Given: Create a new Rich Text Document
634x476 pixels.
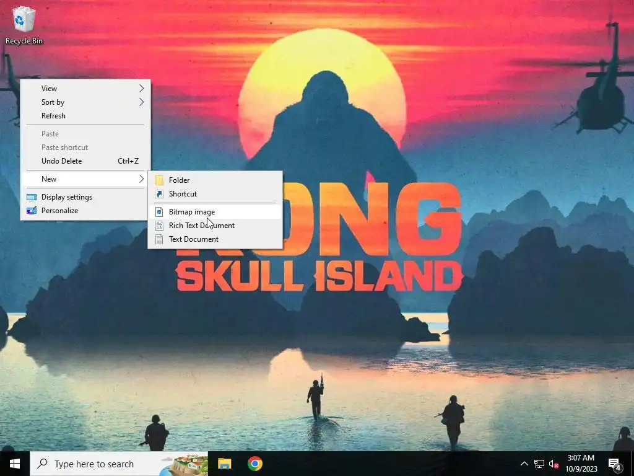Looking at the screenshot, I should (x=215, y=226).
